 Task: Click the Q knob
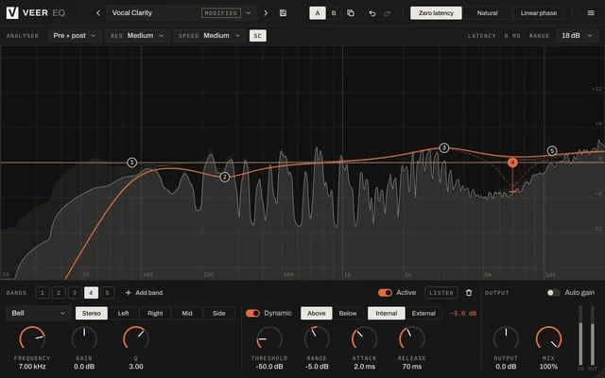pos(136,339)
